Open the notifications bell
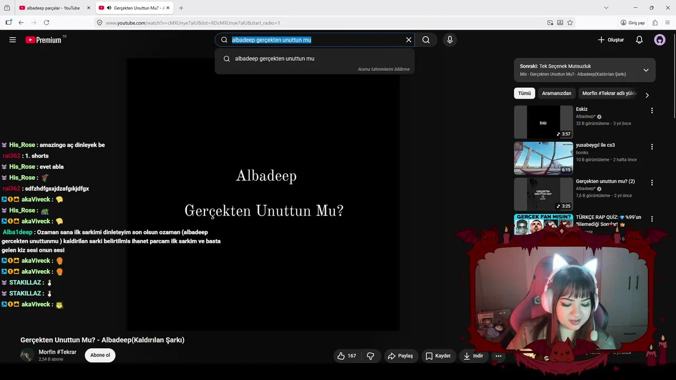 (639, 40)
